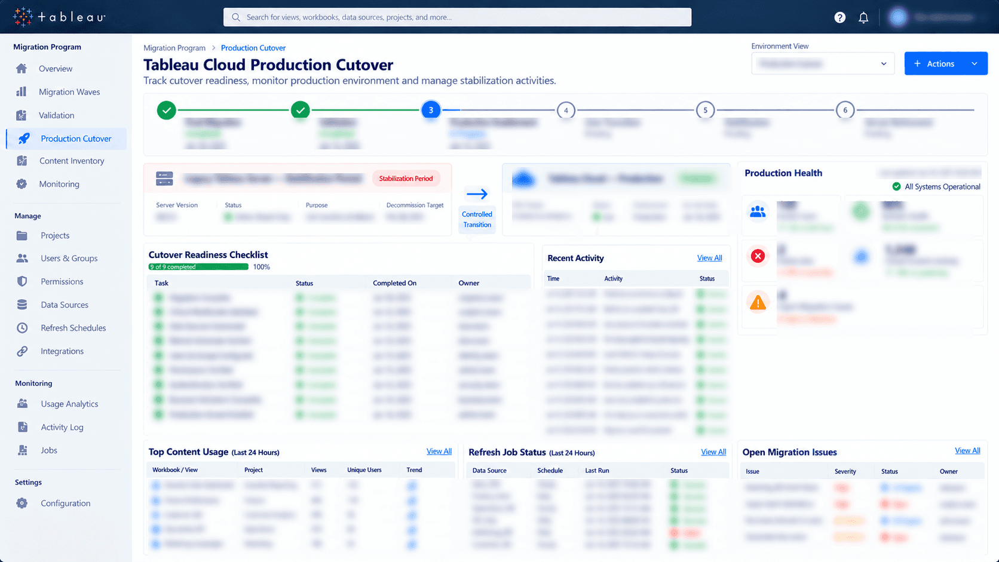Click the Data Sources database icon

pos(22,305)
